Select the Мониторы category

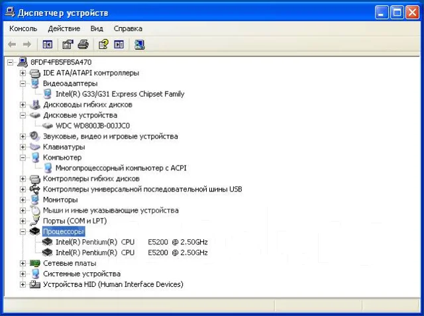pos(60,200)
